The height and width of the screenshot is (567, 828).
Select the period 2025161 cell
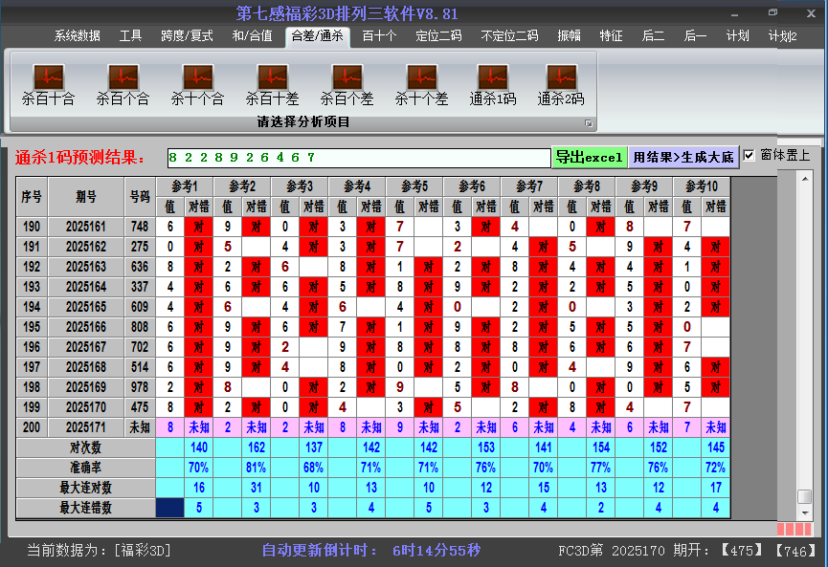point(86,227)
